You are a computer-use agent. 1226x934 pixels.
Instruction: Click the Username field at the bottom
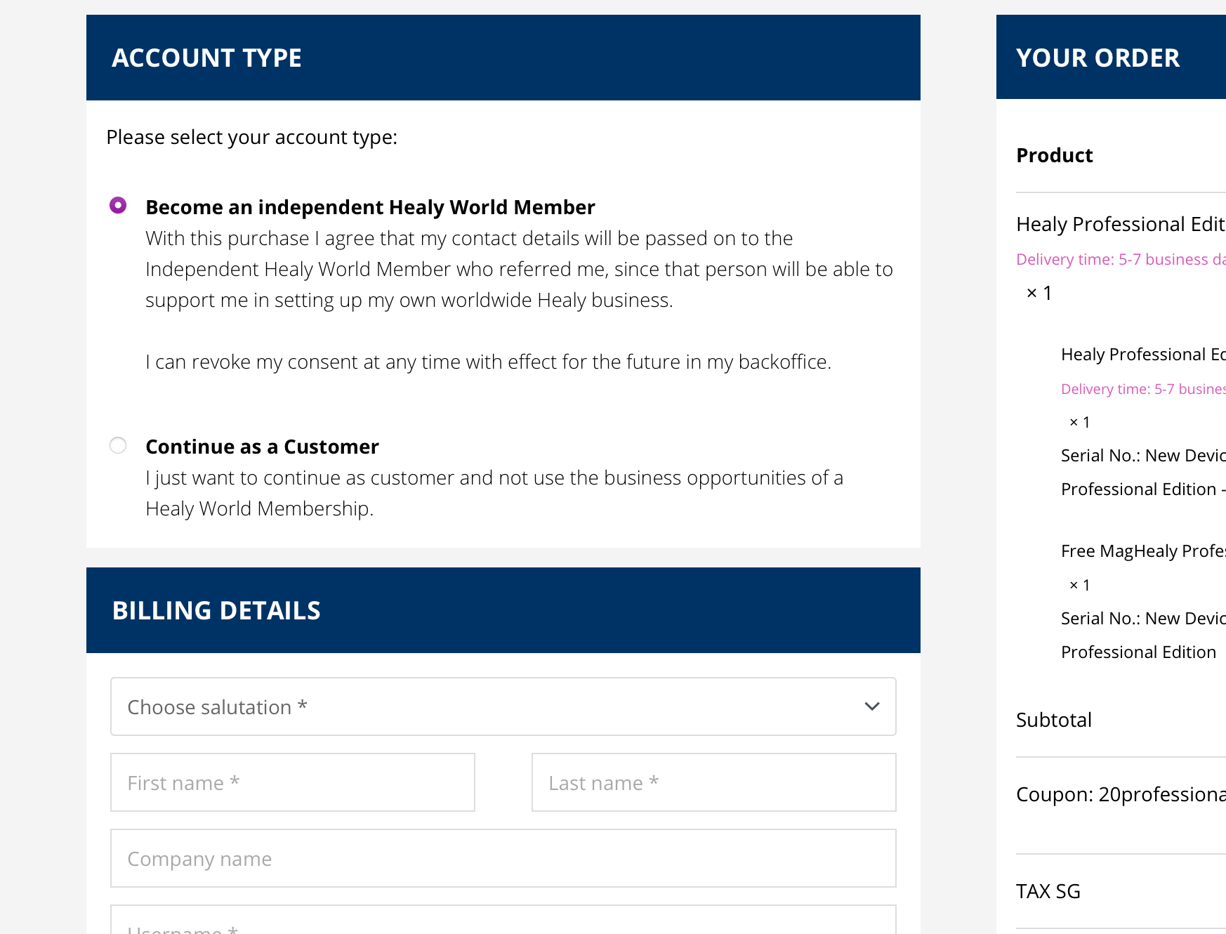coord(503,924)
